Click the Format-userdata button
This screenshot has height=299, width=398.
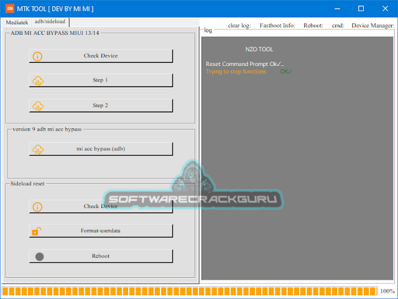click(101, 231)
